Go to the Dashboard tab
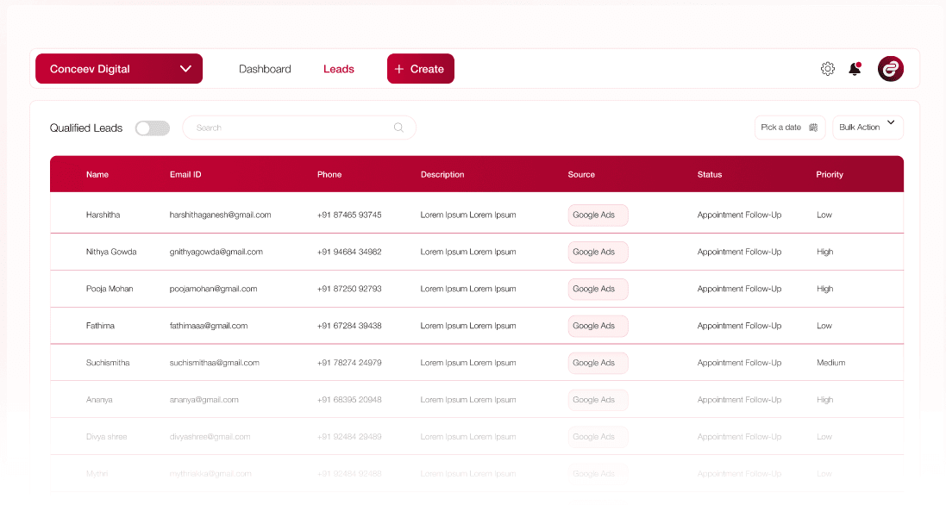Image resolution: width=946 pixels, height=505 pixels. click(x=265, y=69)
